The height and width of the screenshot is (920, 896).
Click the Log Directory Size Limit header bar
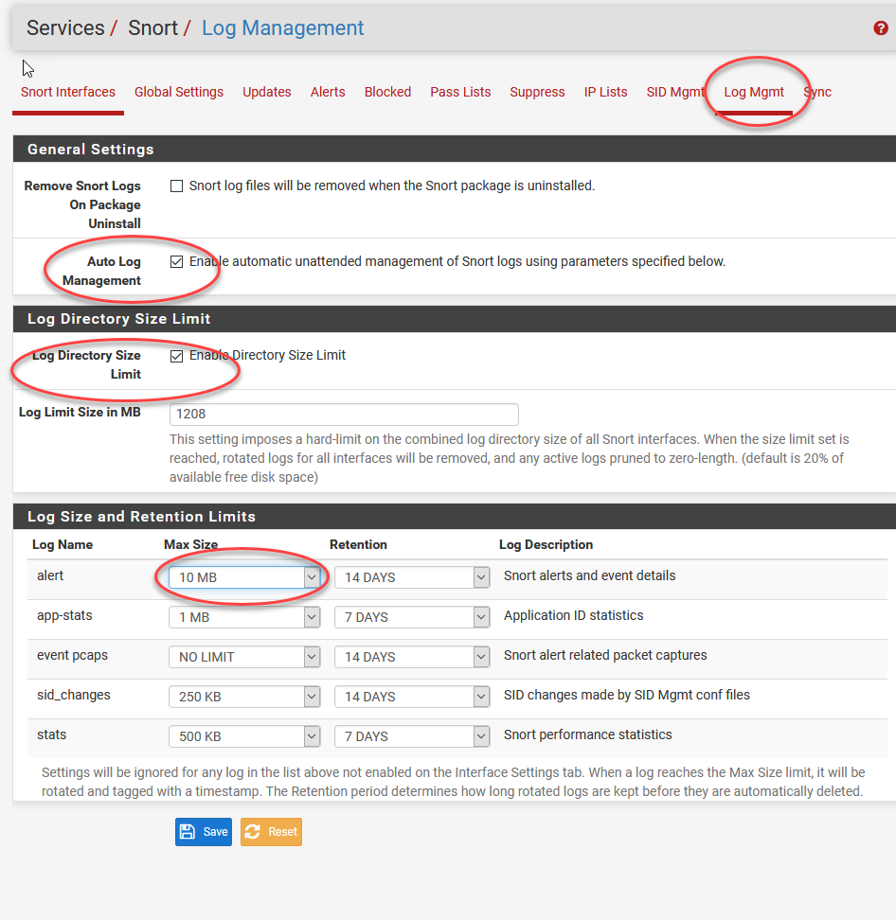[x=455, y=319]
